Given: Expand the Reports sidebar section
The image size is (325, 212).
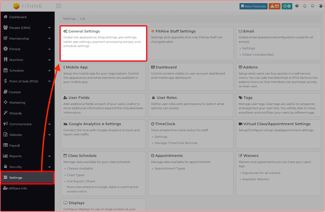Looking at the screenshot, I should point(27,156).
